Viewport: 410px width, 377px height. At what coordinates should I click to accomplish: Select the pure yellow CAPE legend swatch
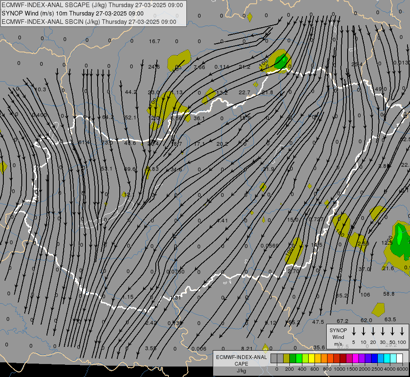point(312,358)
